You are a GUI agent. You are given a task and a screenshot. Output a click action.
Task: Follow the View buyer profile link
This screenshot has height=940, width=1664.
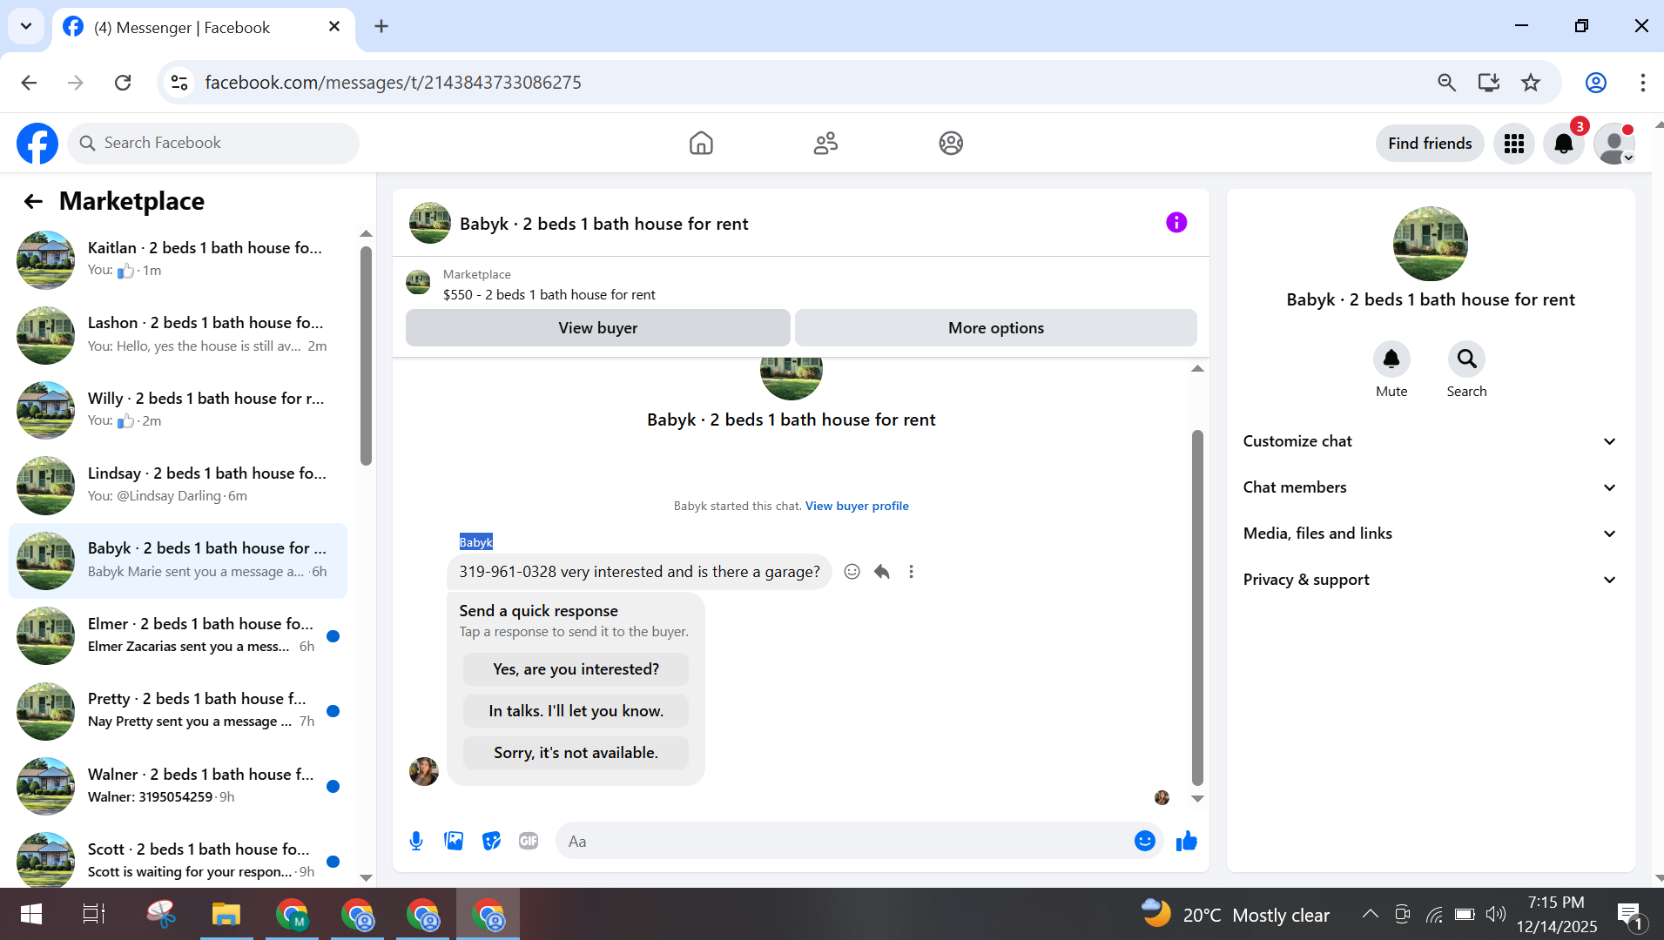point(857,506)
